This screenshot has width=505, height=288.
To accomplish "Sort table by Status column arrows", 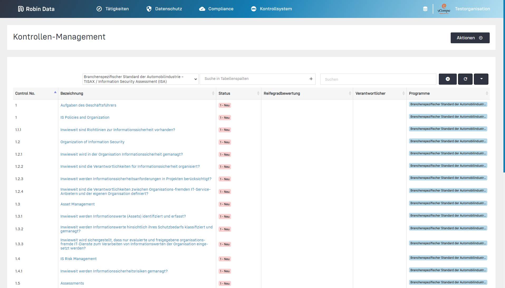I will (258, 93).
